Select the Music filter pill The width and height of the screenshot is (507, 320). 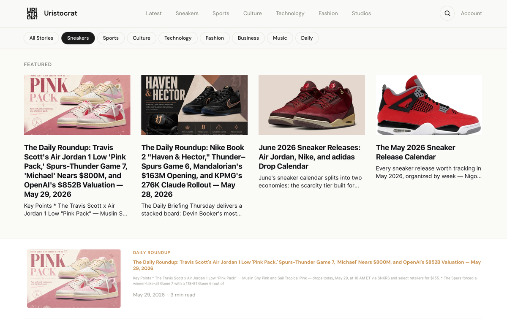coord(280,38)
